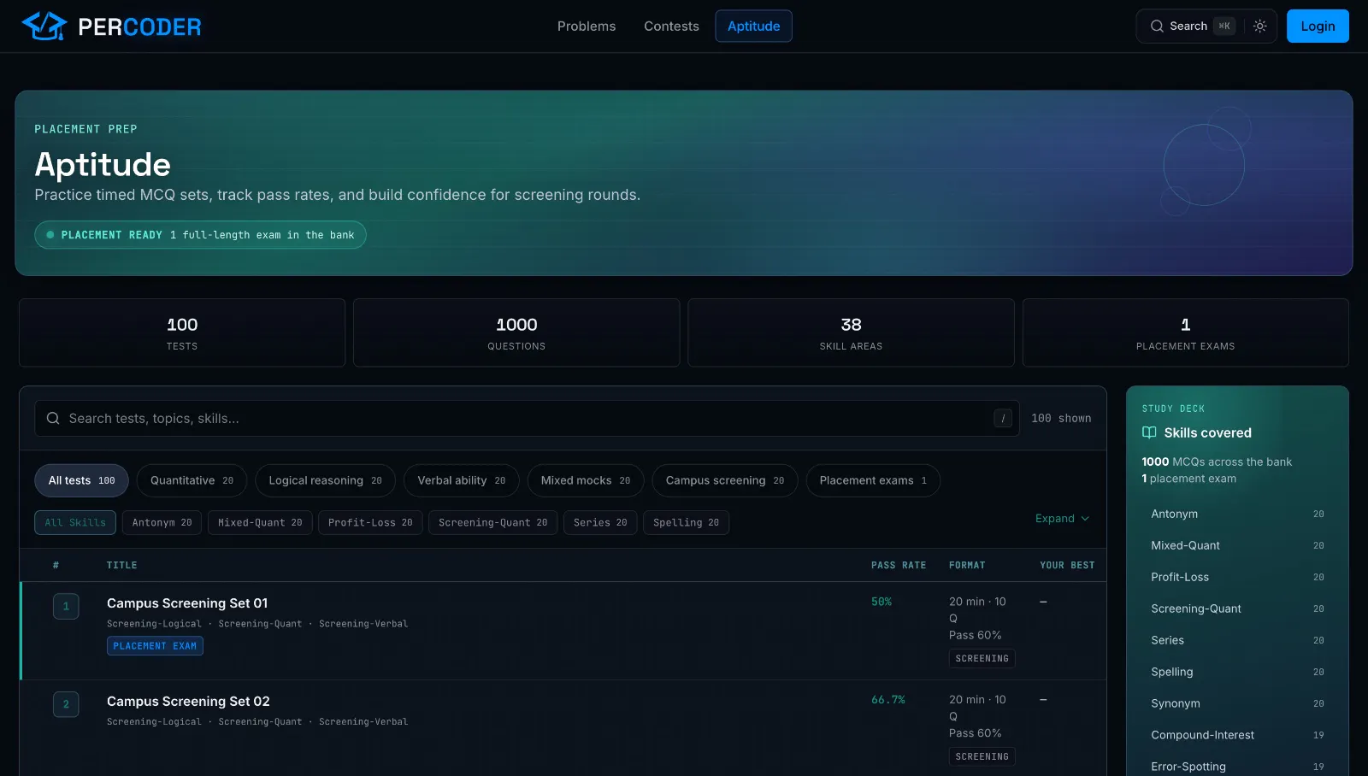Select Error-Spotting in the Skills covered list
The width and height of the screenshot is (1368, 776).
[x=1237, y=767]
